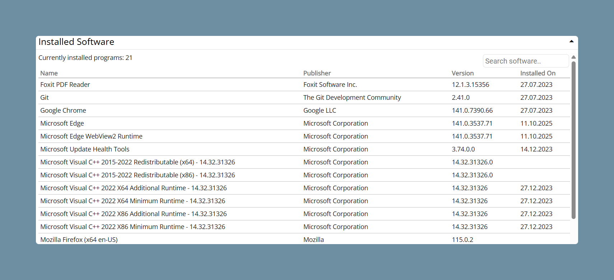The width and height of the screenshot is (614, 280).
Task: Click the Search software input field
Action: tap(526, 61)
